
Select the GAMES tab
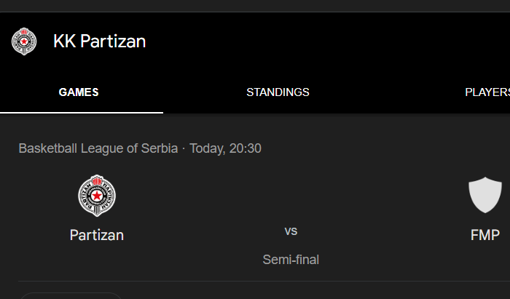tap(79, 92)
